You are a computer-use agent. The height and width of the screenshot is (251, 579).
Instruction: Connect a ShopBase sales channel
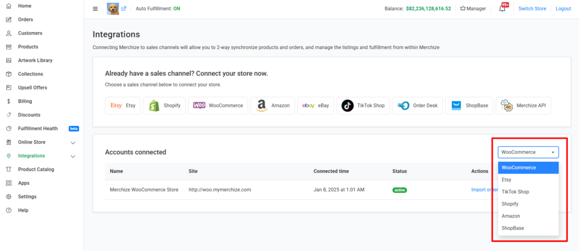point(469,106)
